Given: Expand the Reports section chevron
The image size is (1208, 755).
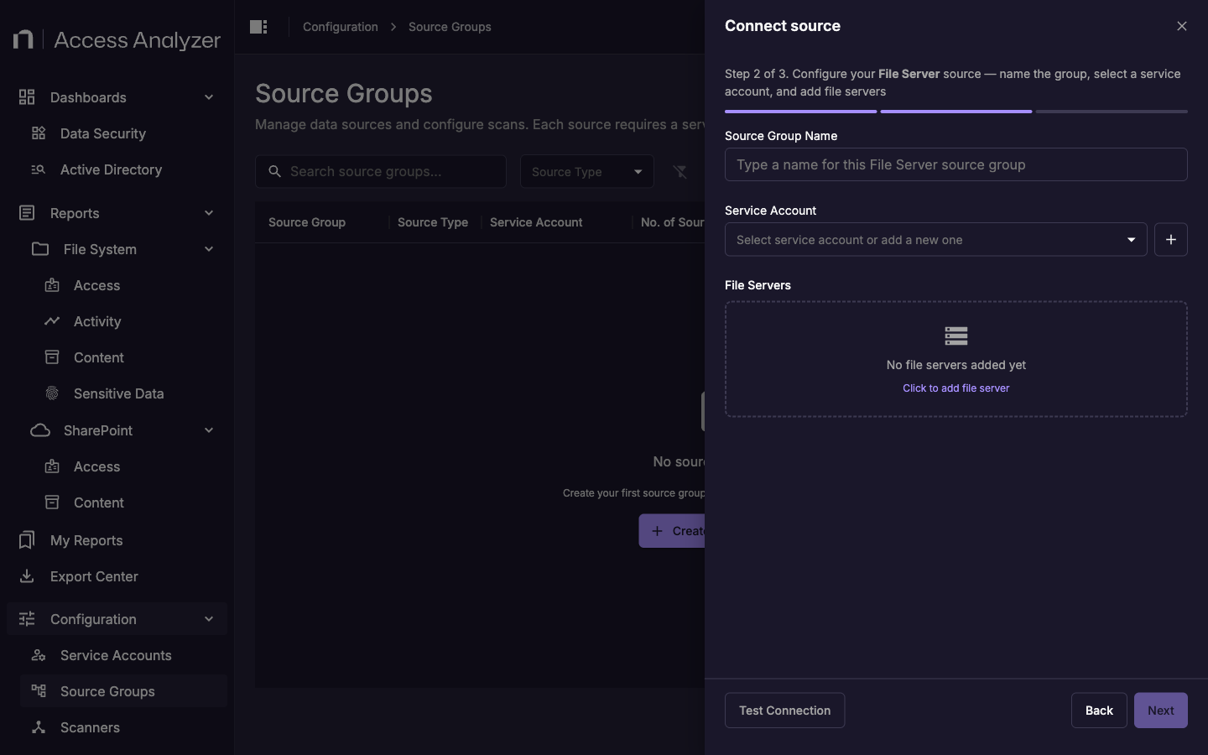Looking at the screenshot, I should 209,213.
